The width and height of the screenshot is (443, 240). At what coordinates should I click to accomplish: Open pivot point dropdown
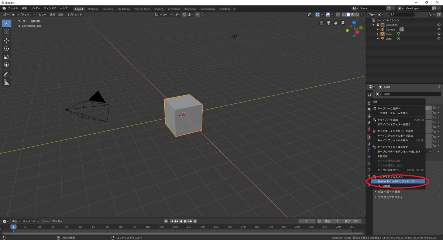[x=177, y=14]
